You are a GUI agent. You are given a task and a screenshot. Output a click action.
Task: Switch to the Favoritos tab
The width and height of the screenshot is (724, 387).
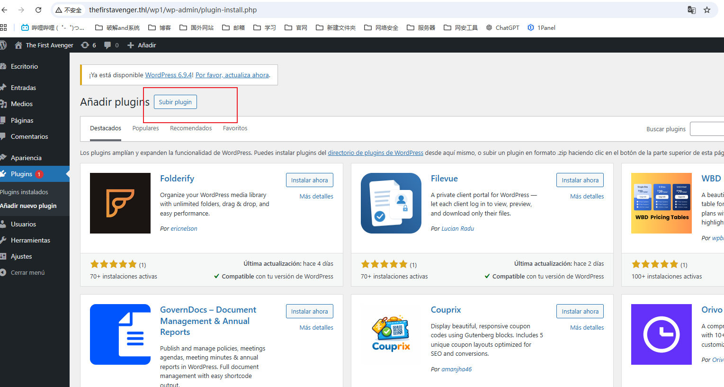235,128
